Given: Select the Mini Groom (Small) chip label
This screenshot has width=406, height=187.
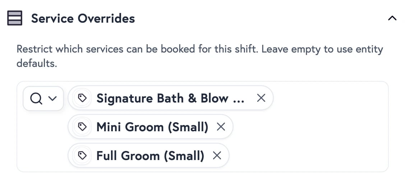Looking at the screenshot, I should [152, 127].
